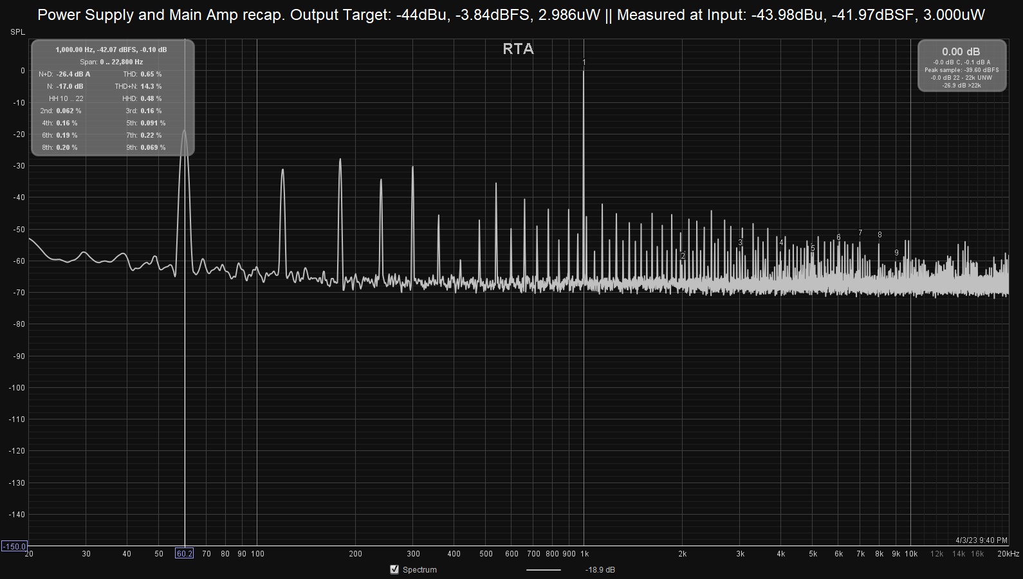Click harmonic marker 4 near 4k
The height and width of the screenshot is (579, 1023).
coord(781,243)
